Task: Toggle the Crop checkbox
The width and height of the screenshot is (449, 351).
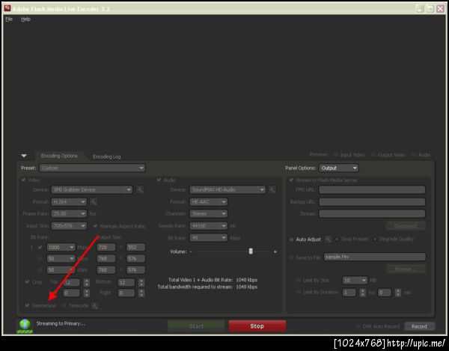Action: (27, 282)
